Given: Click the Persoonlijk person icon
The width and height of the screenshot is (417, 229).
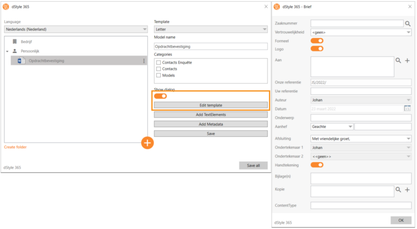Looking at the screenshot, I should coord(15,51).
